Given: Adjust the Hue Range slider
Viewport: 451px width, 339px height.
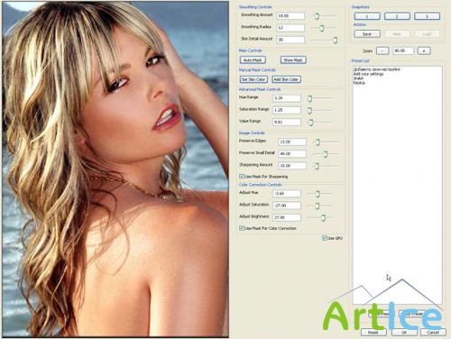Looking at the screenshot, I should [310, 98].
